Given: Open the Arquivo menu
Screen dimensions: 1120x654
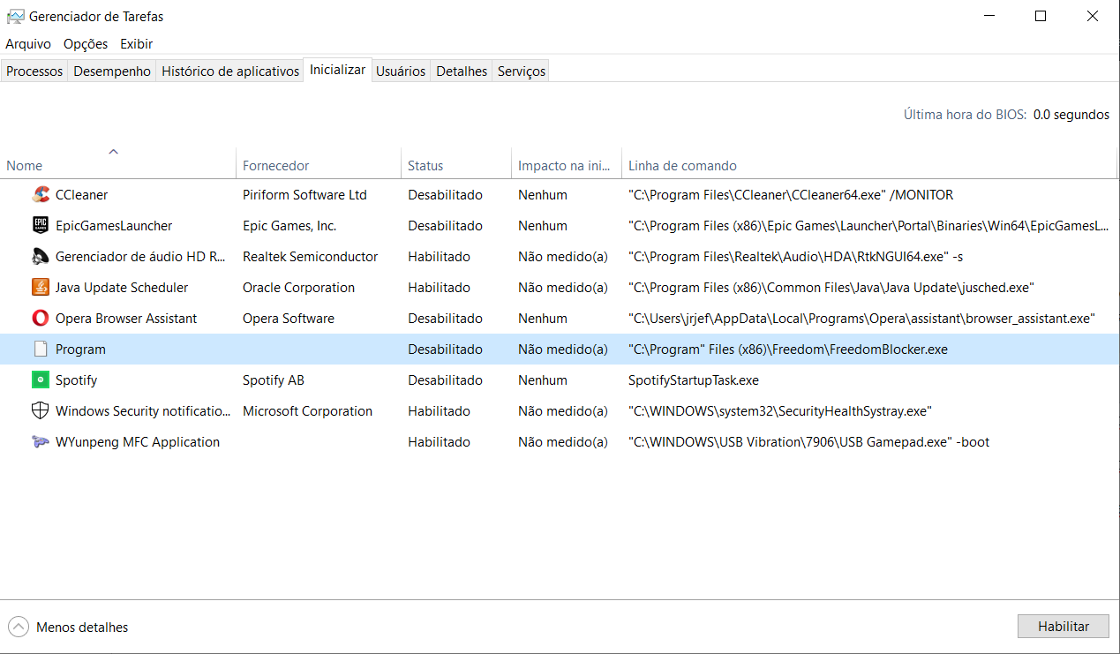Looking at the screenshot, I should tap(28, 44).
